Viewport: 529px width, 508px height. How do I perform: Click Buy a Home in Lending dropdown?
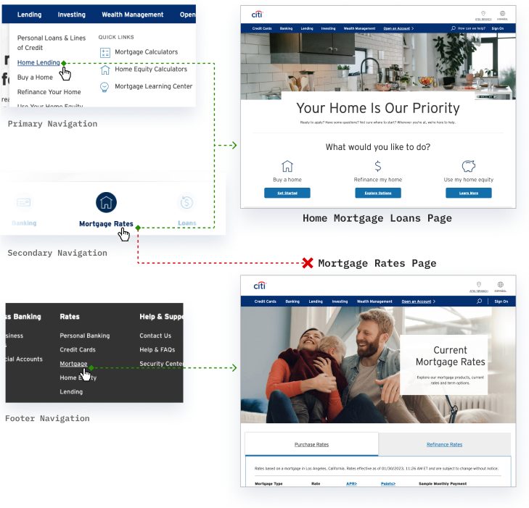(x=35, y=77)
